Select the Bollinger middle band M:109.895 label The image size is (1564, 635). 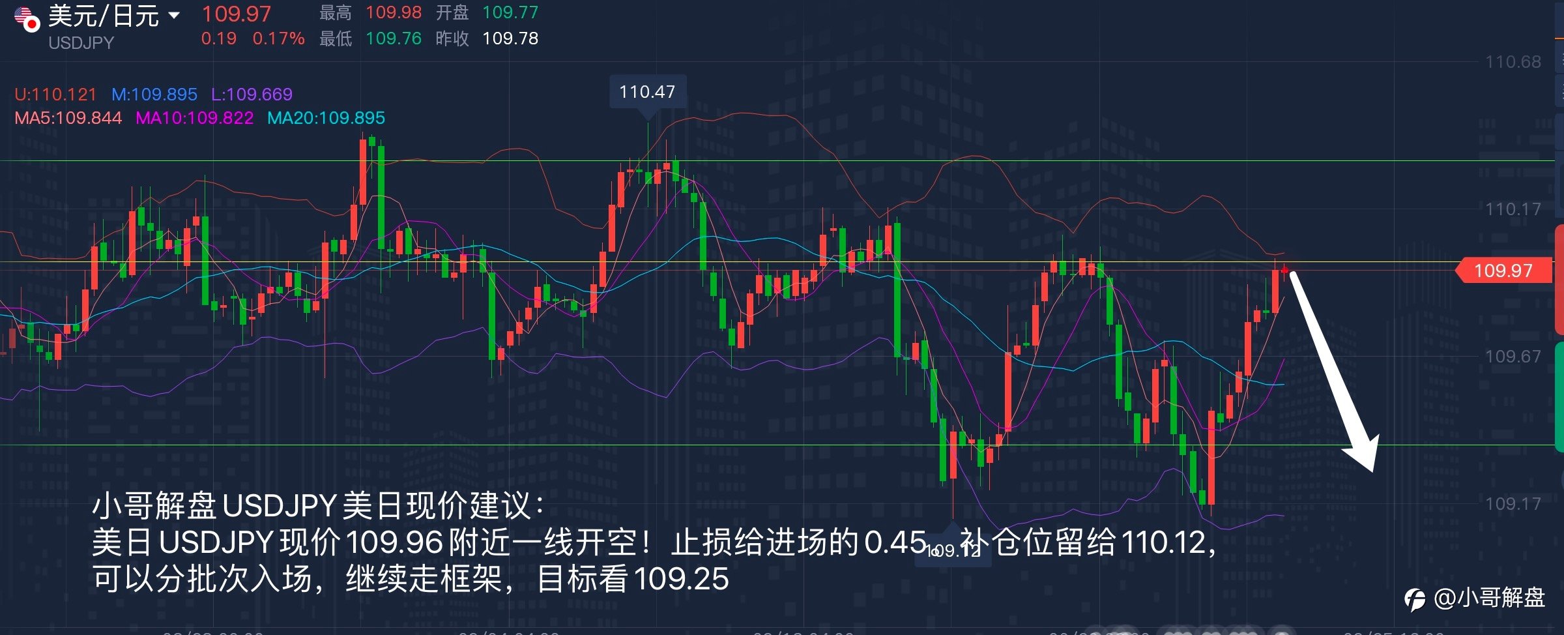(154, 95)
